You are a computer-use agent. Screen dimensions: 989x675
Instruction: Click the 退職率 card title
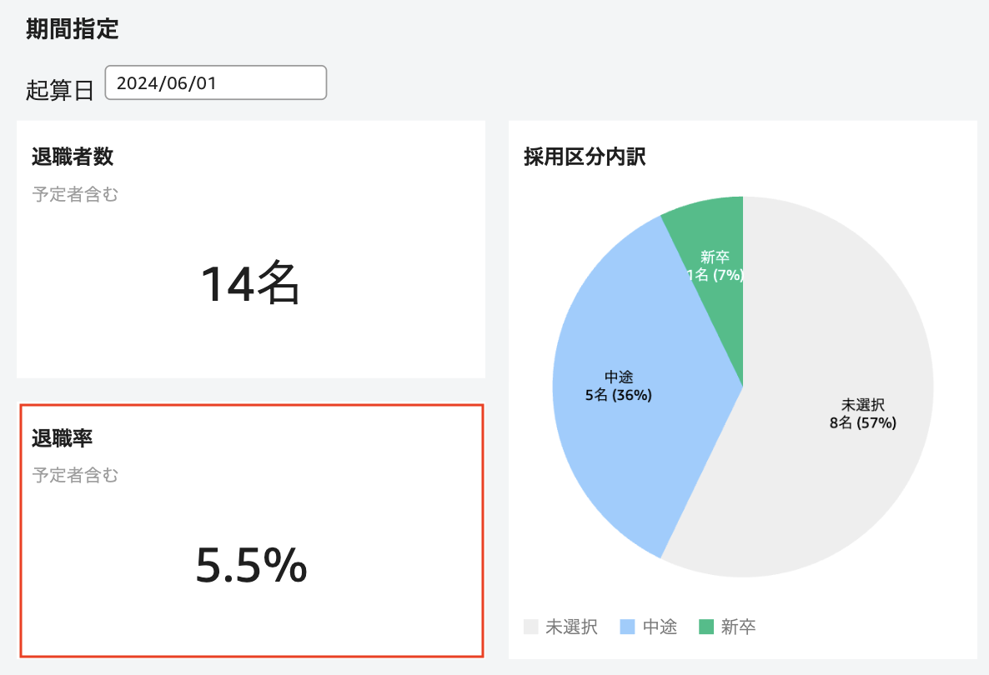click(x=61, y=437)
